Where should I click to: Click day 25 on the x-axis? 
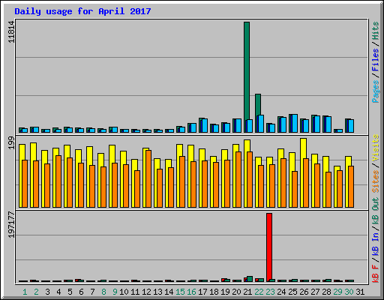point(292,292)
